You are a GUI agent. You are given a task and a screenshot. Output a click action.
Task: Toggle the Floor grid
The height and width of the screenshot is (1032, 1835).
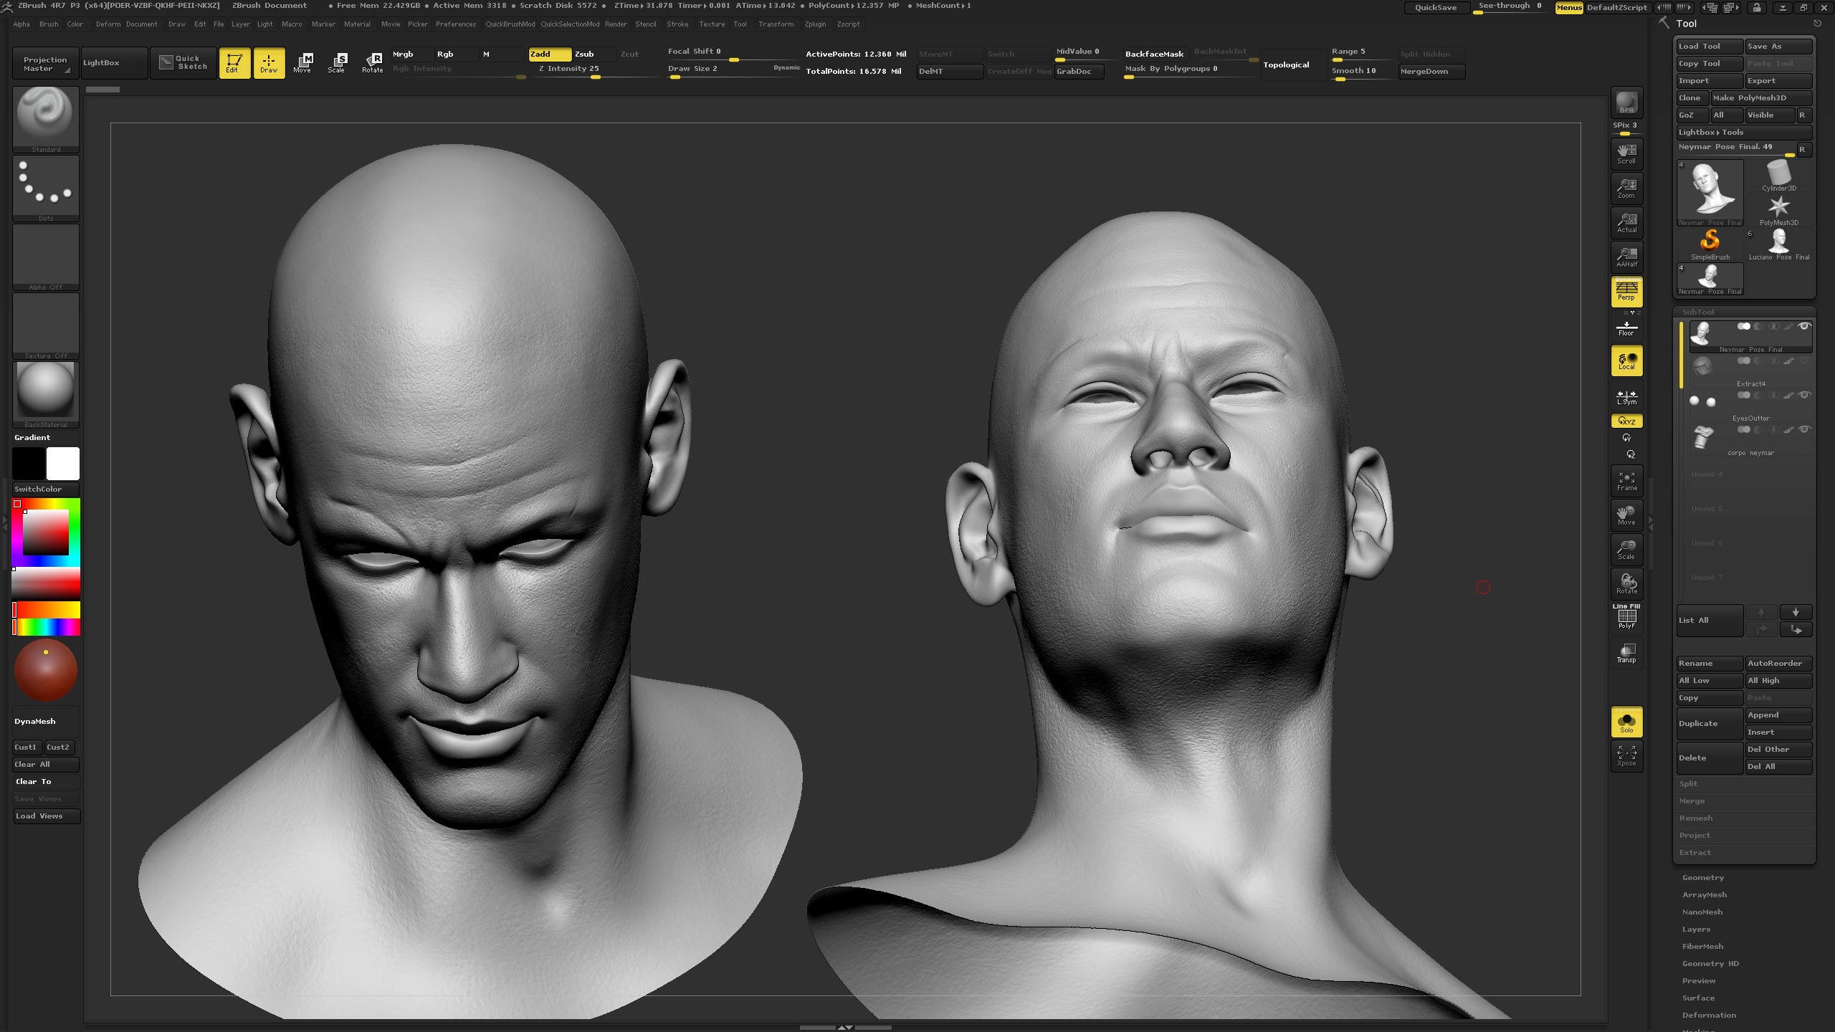(1626, 328)
